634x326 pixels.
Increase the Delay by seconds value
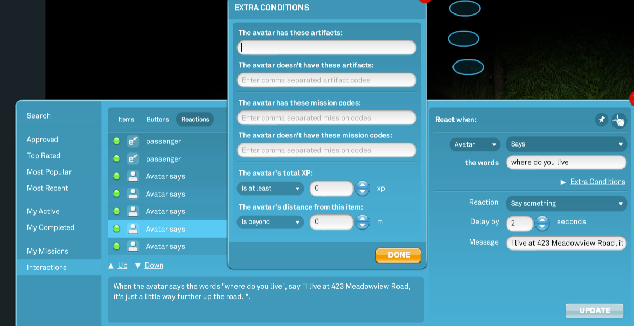tap(542, 219)
